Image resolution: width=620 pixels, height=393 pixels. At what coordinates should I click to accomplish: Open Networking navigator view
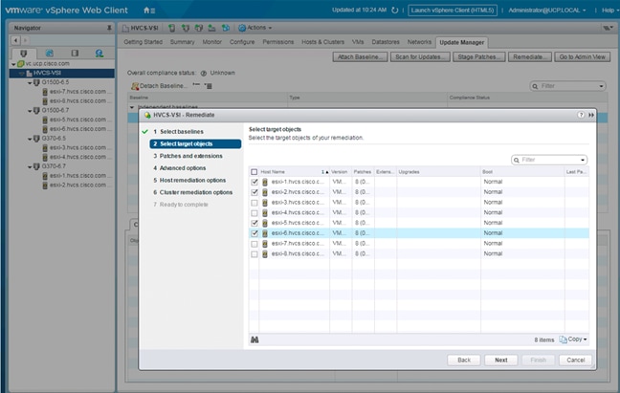tap(100, 54)
